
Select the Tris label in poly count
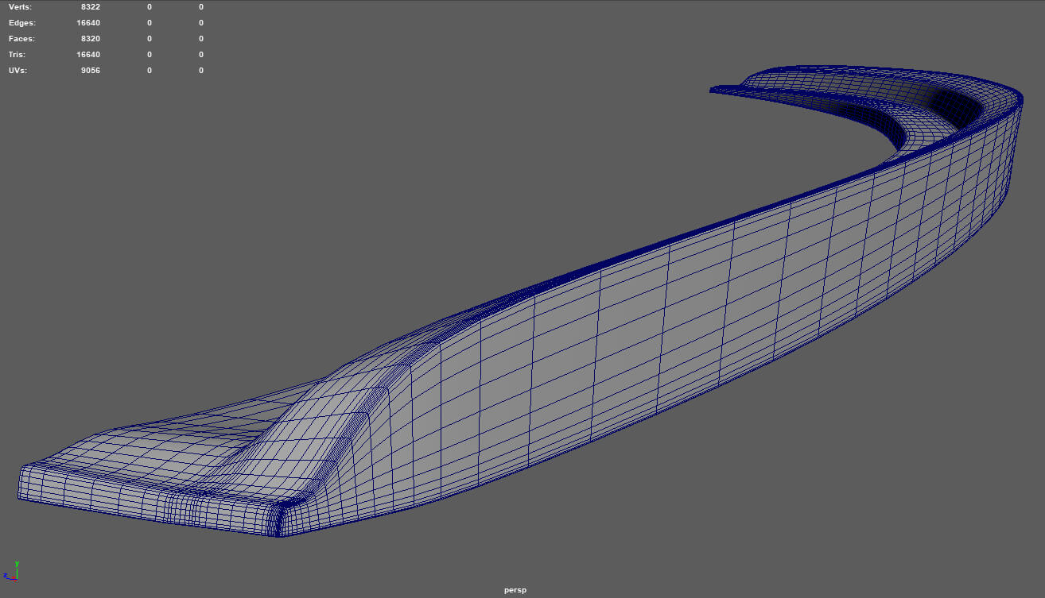17,55
